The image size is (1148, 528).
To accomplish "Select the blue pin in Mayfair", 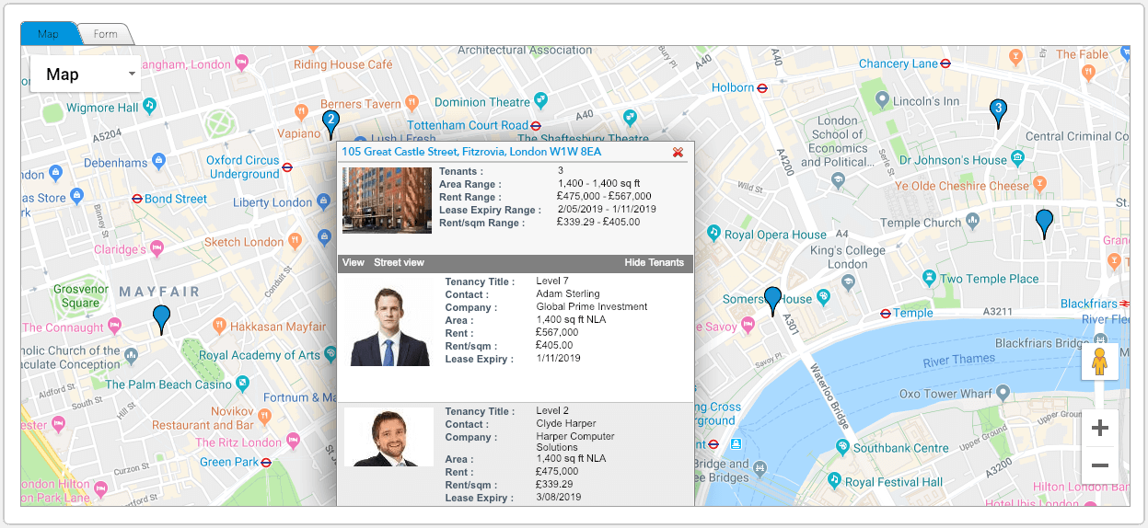I will point(162,317).
